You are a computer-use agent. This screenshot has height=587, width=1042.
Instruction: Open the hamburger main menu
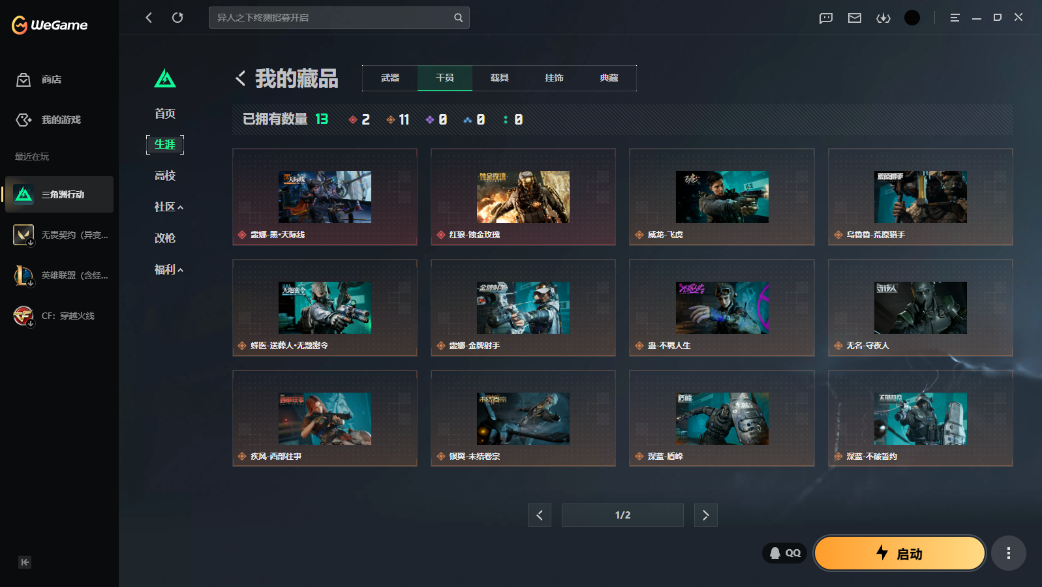coord(955,18)
